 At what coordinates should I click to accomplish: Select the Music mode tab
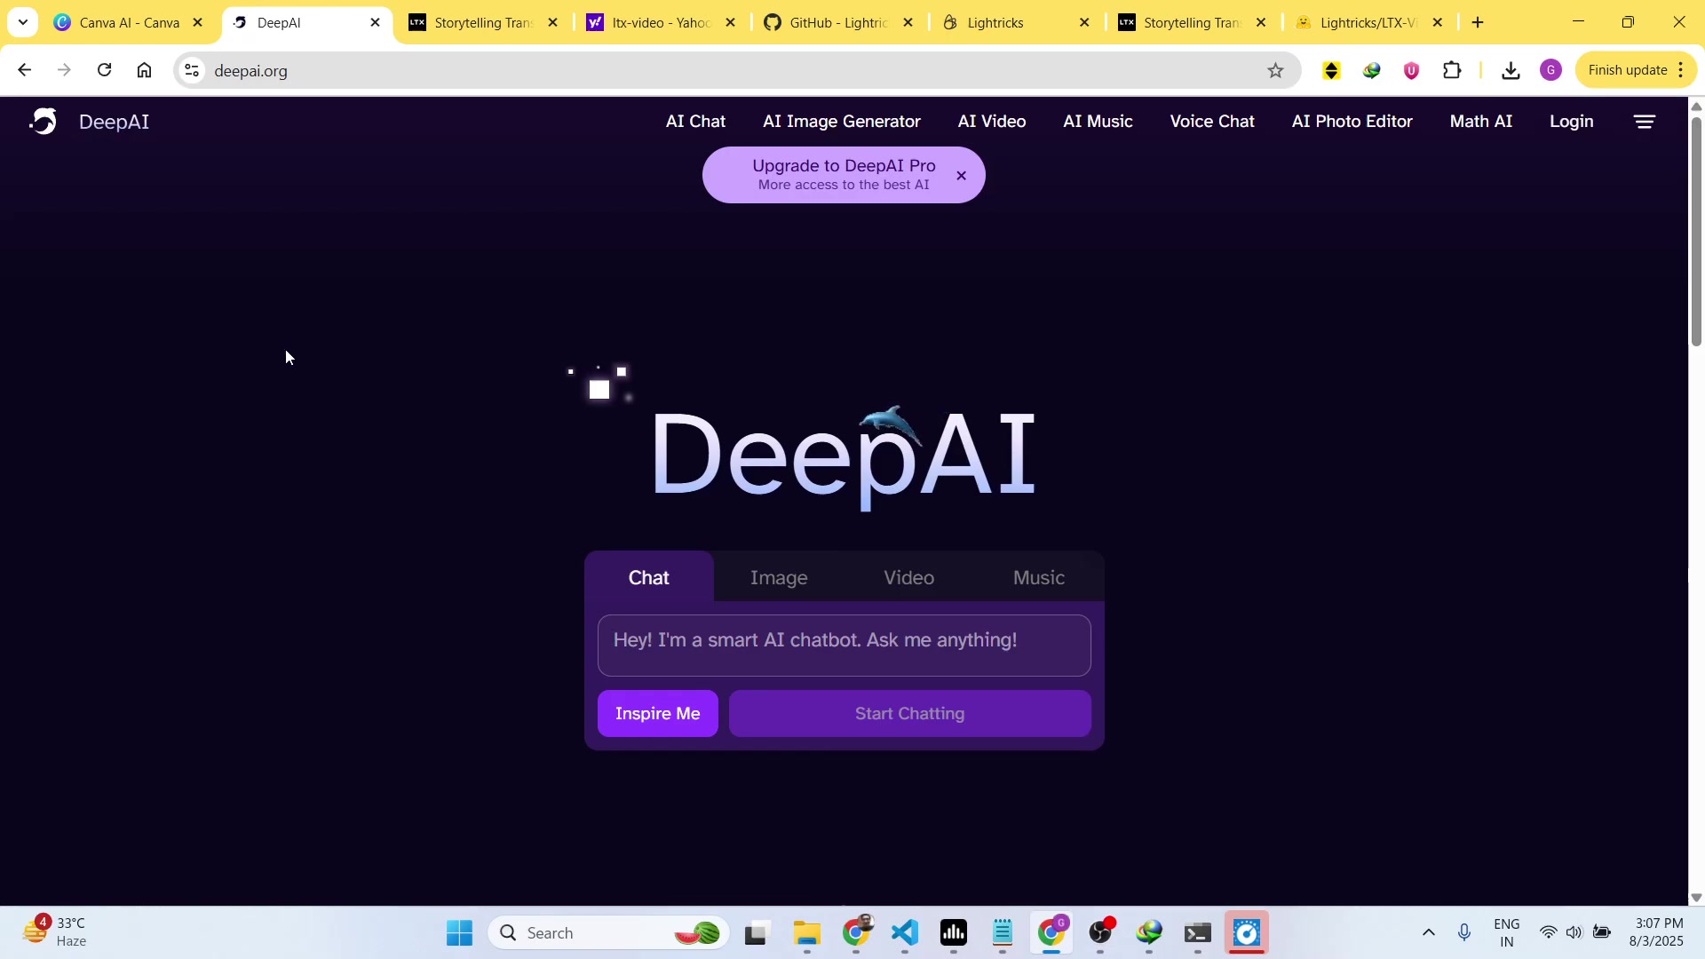1038,577
